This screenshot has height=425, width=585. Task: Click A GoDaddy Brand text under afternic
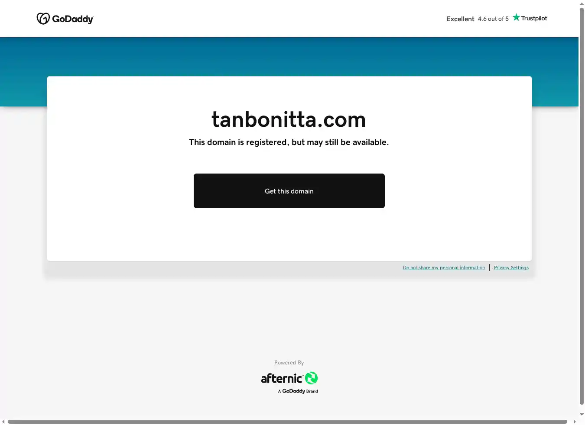pyautogui.click(x=298, y=391)
